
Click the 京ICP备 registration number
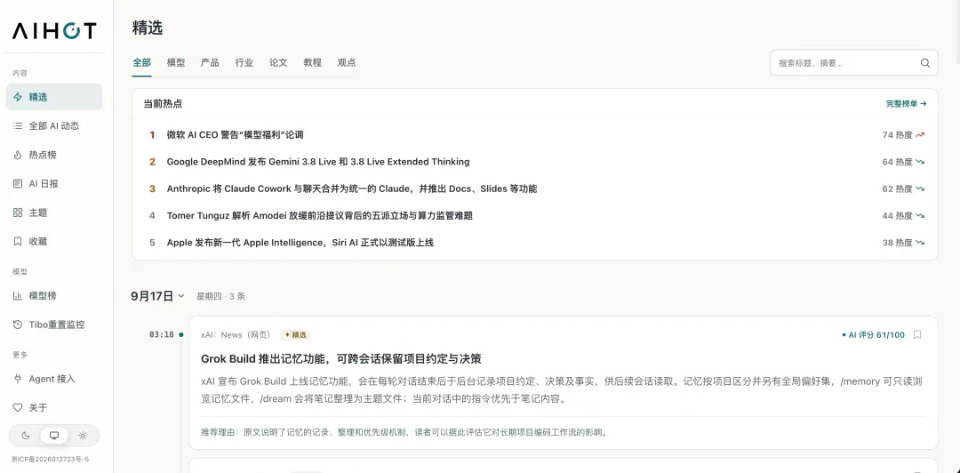[x=50, y=459]
